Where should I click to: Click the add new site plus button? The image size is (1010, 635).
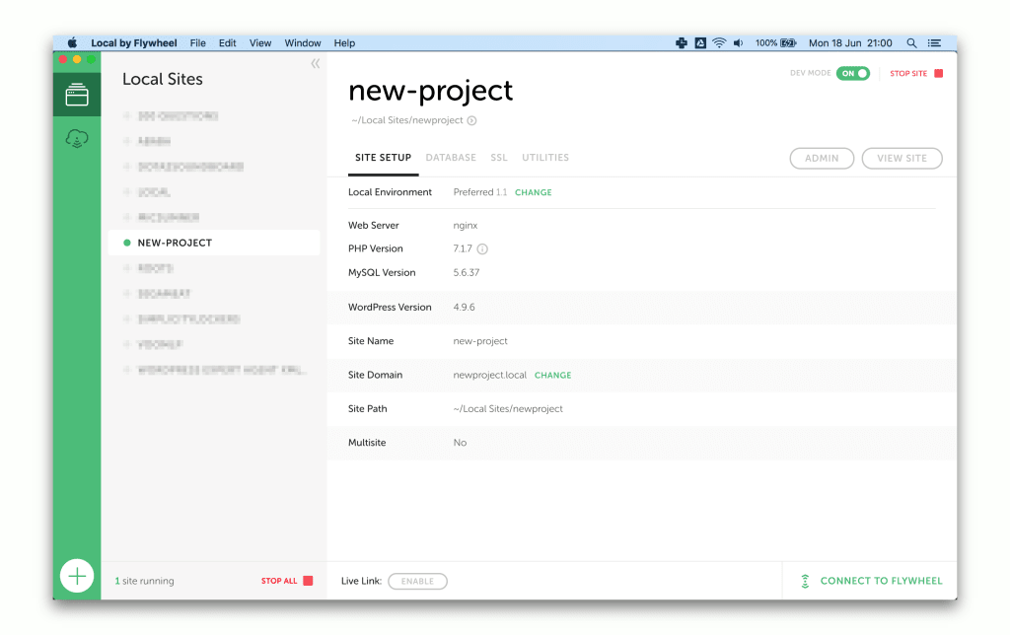click(x=77, y=576)
